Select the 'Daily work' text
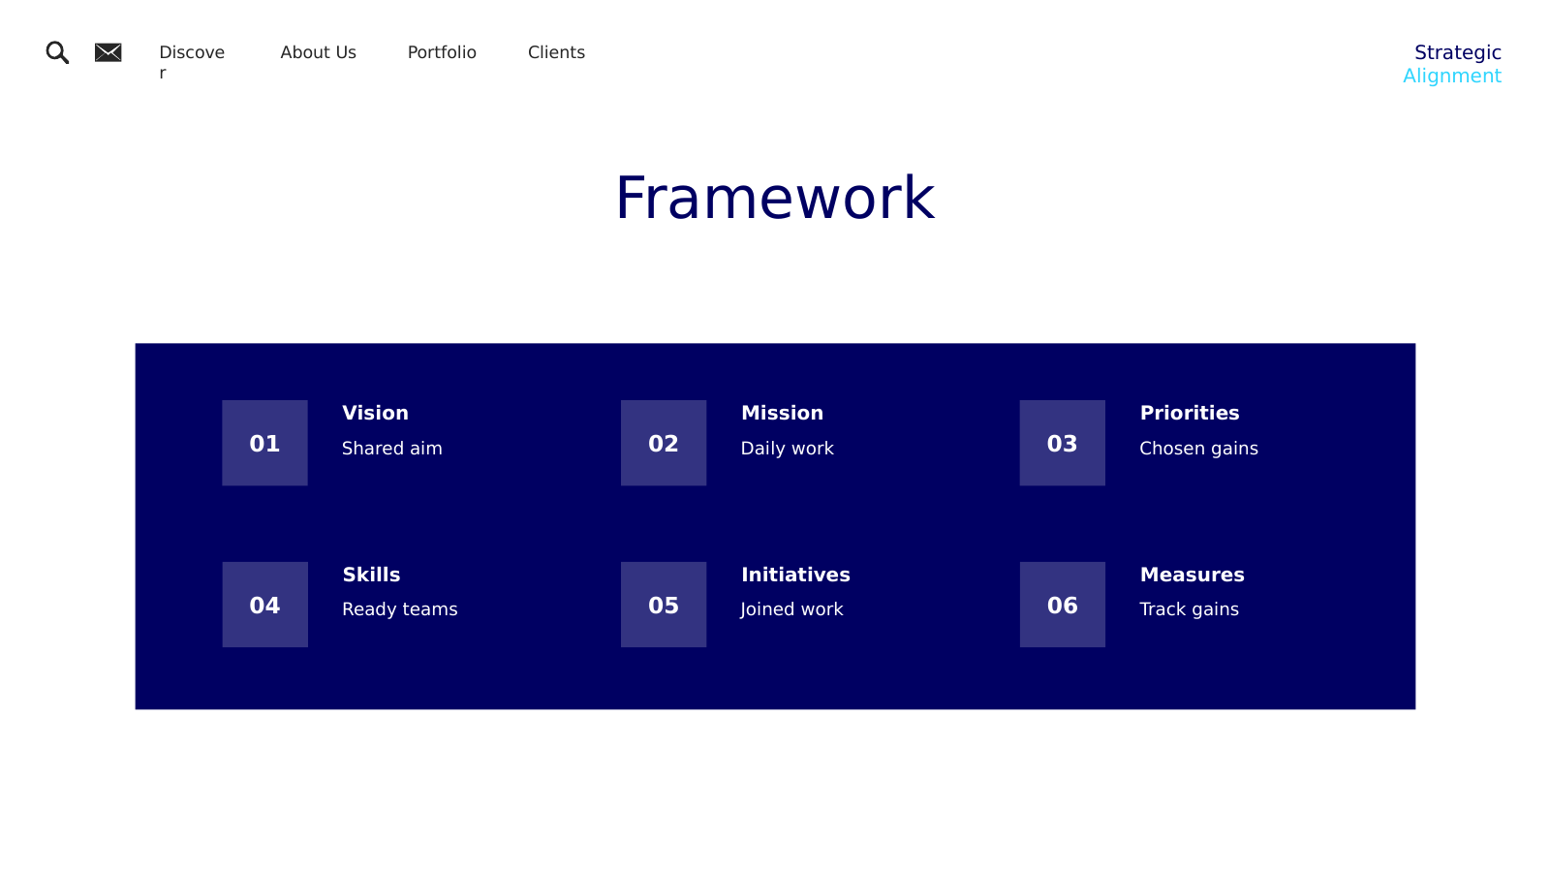 (x=787, y=448)
